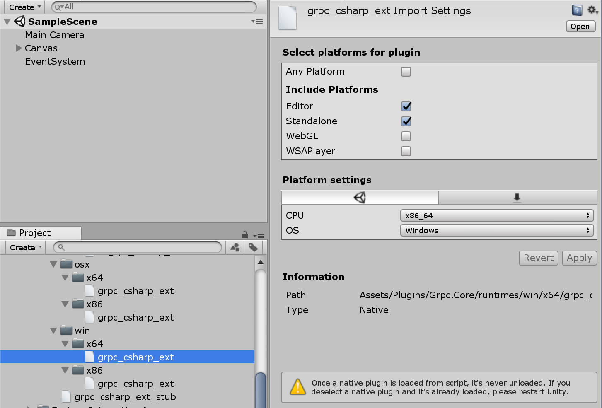Screen dimensions: 602x408
Task: Open the Create menu in the hierarchy
Action: (x=23, y=7)
